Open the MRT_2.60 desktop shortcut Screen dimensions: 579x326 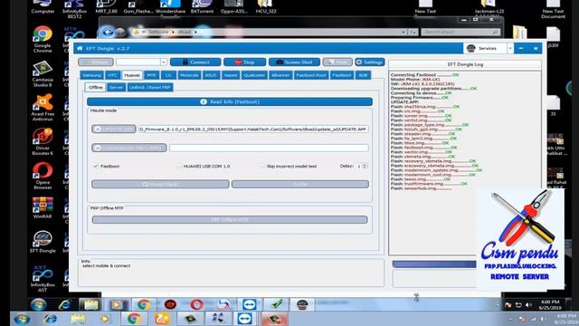pos(106,6)
